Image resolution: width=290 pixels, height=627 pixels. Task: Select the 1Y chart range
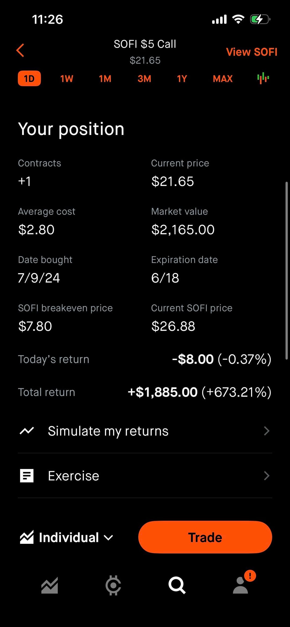pyautogui.click(x=182, y=79)
